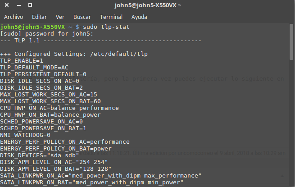This screenshot has height=187, width=295.
Task: Open the Terminal menu
Action: tap(111, 17)
